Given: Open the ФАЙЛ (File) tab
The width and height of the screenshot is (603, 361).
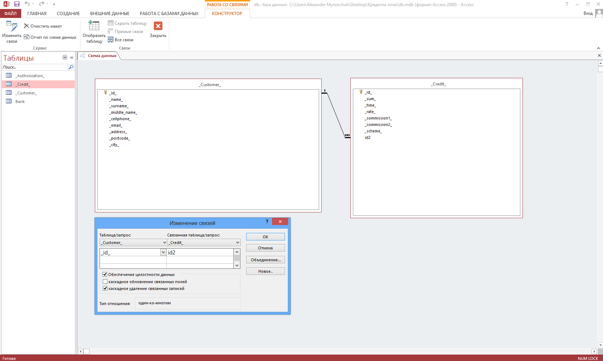Looking at the screenshot, I should pyautogui.click(x=10, y=14).
